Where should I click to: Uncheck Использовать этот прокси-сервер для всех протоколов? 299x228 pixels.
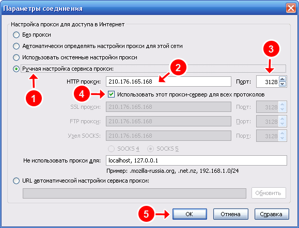[111, 94]
